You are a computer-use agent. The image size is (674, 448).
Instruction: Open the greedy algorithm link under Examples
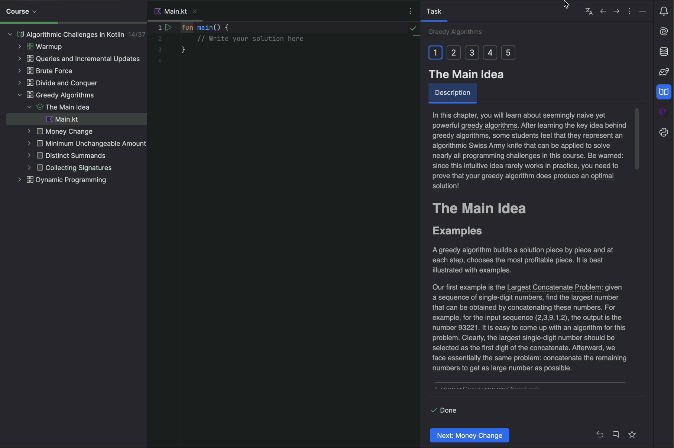point(465,250)
